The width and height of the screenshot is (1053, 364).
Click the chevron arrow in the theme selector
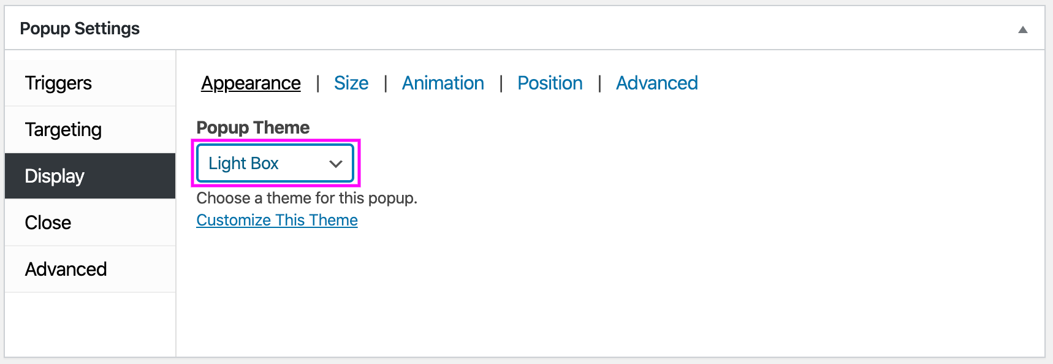[335, 164]
